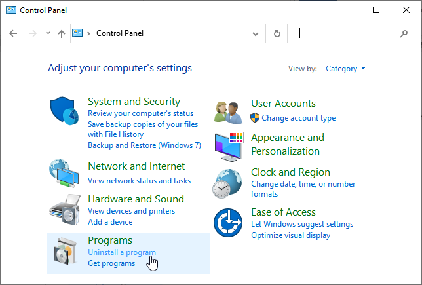Viewport: 422px width, 285px height.
Task: Open Clock and Region category
Action: 290,172
